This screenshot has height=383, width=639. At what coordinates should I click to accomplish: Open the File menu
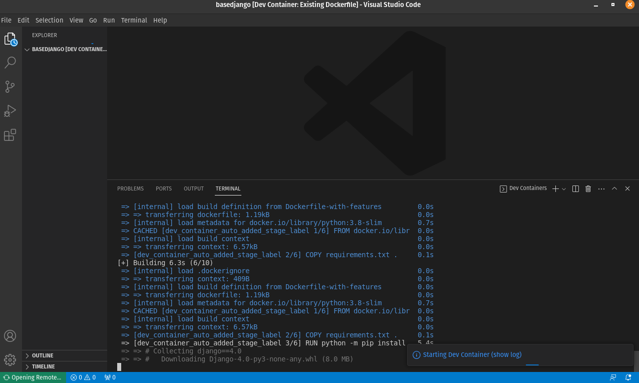click(x=6, y=20)
